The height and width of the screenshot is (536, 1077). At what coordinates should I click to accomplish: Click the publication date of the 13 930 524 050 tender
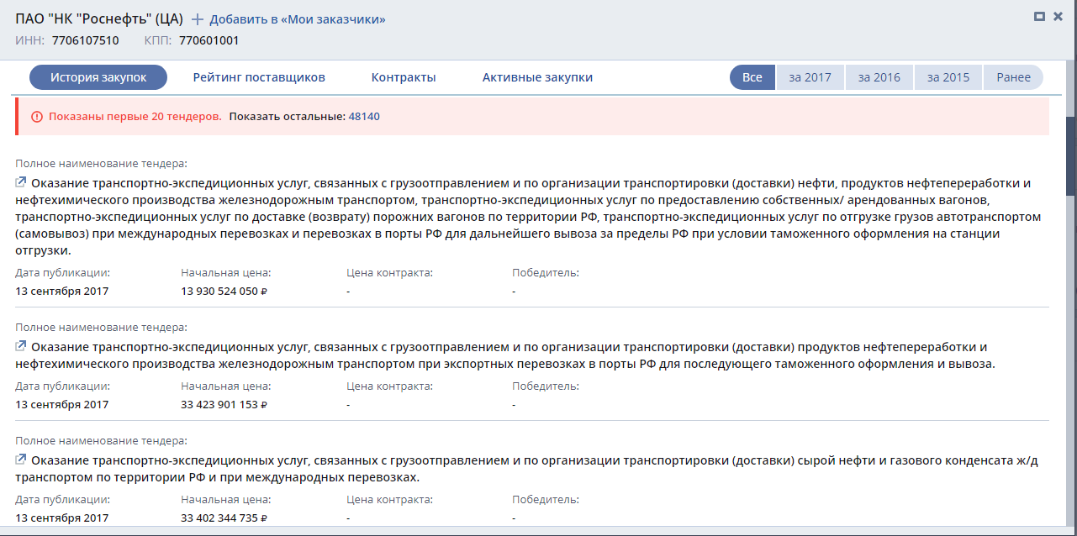62,292
